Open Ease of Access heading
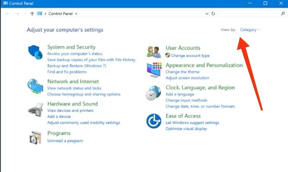The image size is (288, 172). click(x=183, y=116)
